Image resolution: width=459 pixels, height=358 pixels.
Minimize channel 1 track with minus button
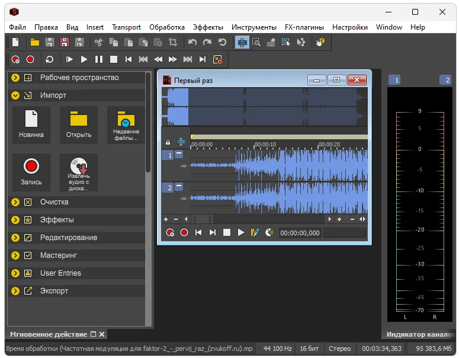click(179, 154)
